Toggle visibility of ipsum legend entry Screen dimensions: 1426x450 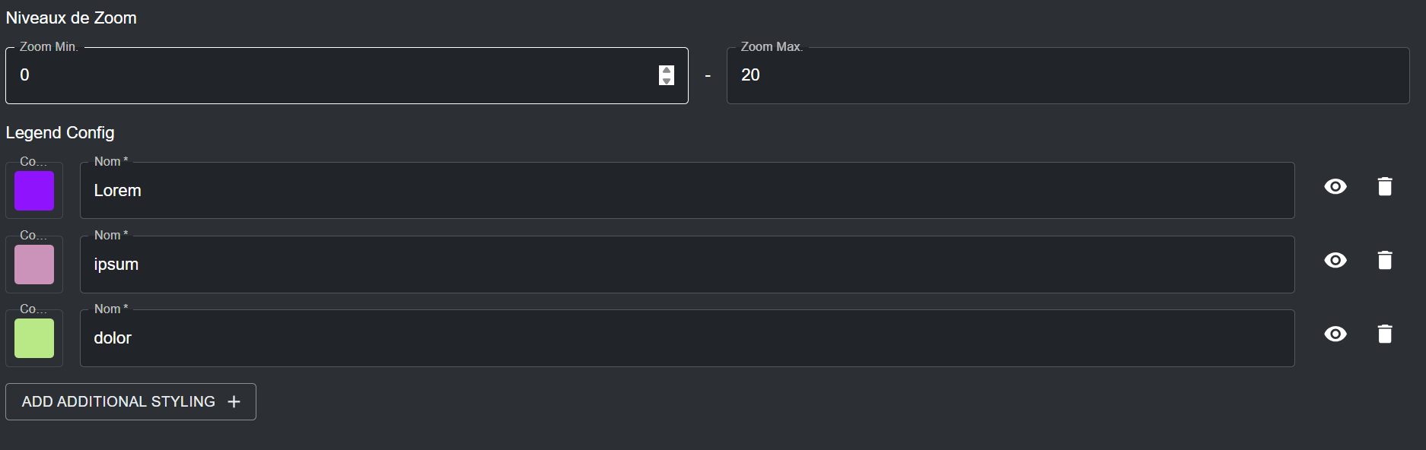point(1335,261)
